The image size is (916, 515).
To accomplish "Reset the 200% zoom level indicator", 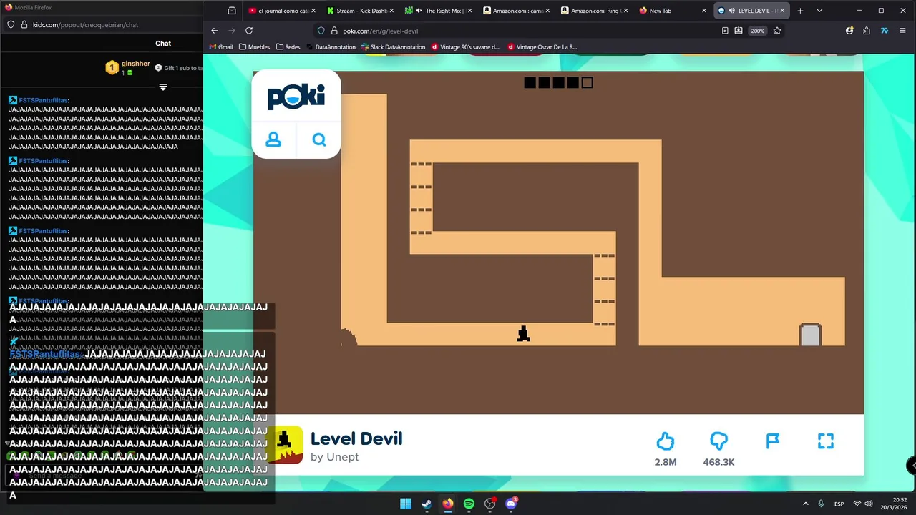I will tap(758, 31).
